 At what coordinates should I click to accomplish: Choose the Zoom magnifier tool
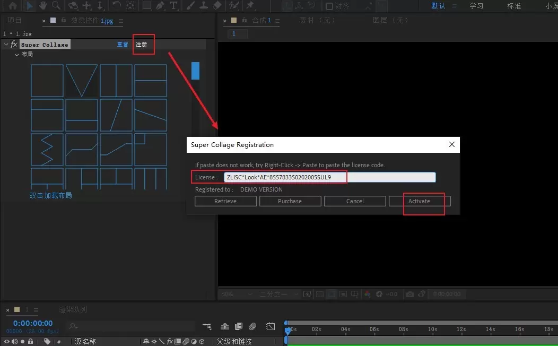coord(56,6)
